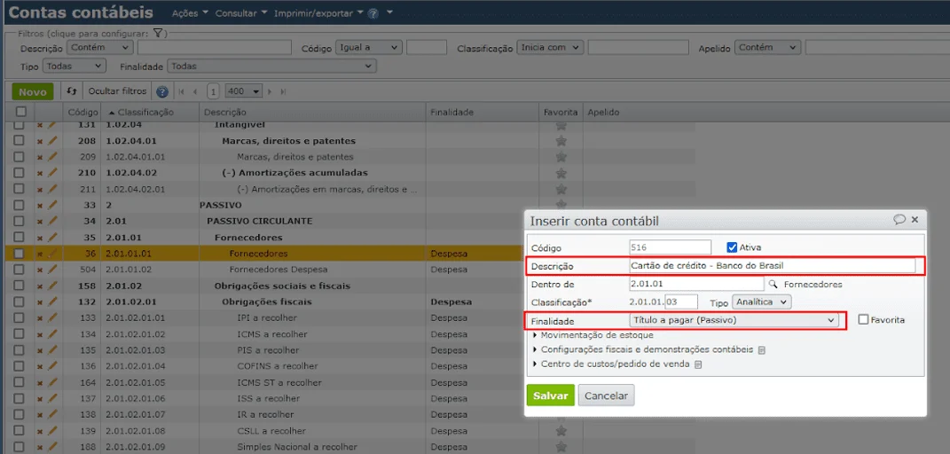The image size is (950, 454).
Task: Click the filter funnel icon
Action: point(156,34)
